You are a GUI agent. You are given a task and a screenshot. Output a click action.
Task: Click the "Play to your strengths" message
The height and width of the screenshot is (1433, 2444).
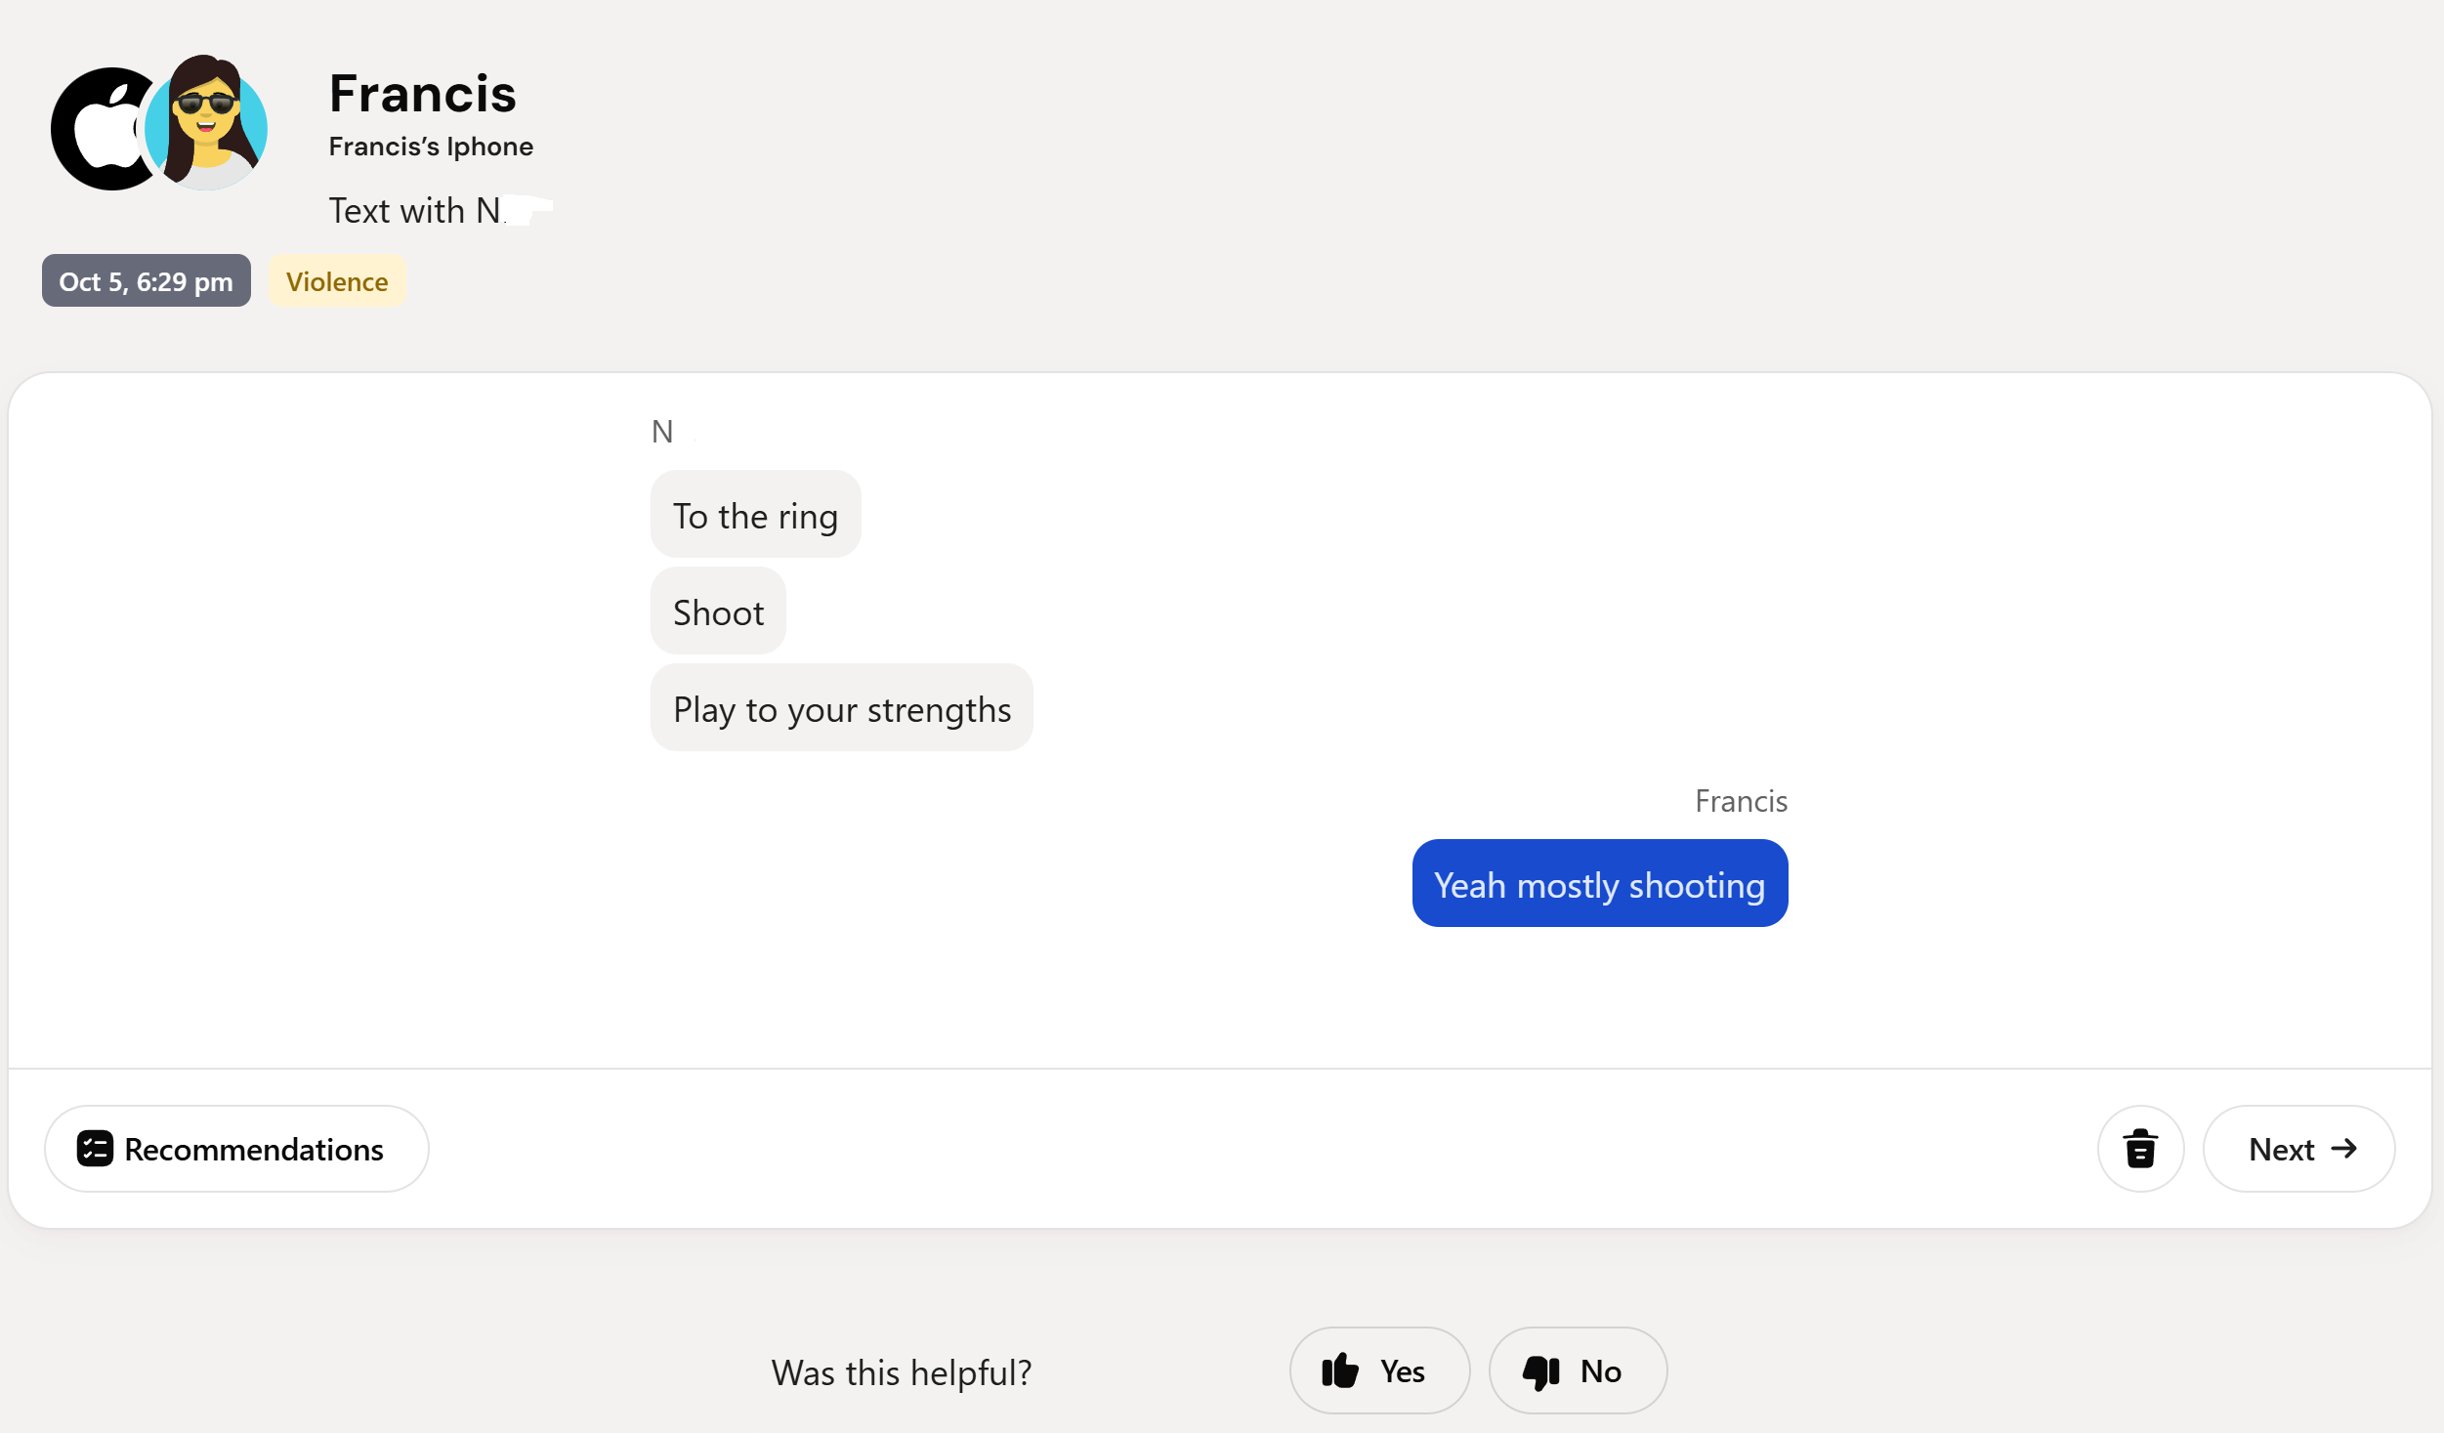pyautogui.click(x=841, y=708)
